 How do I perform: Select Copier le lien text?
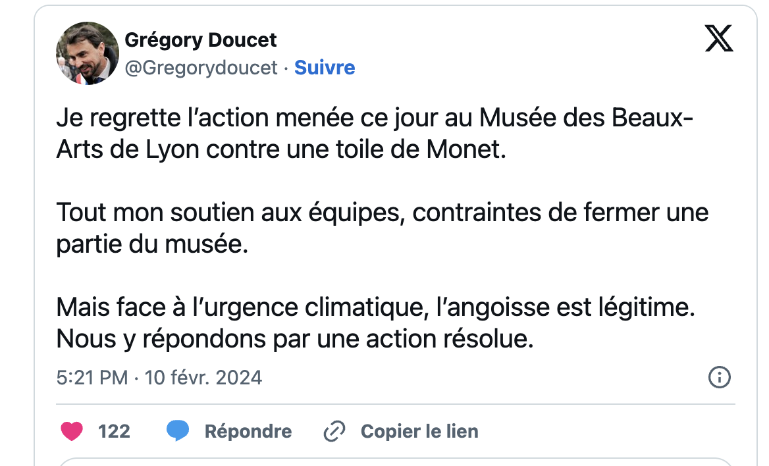(x=419, y=431)
